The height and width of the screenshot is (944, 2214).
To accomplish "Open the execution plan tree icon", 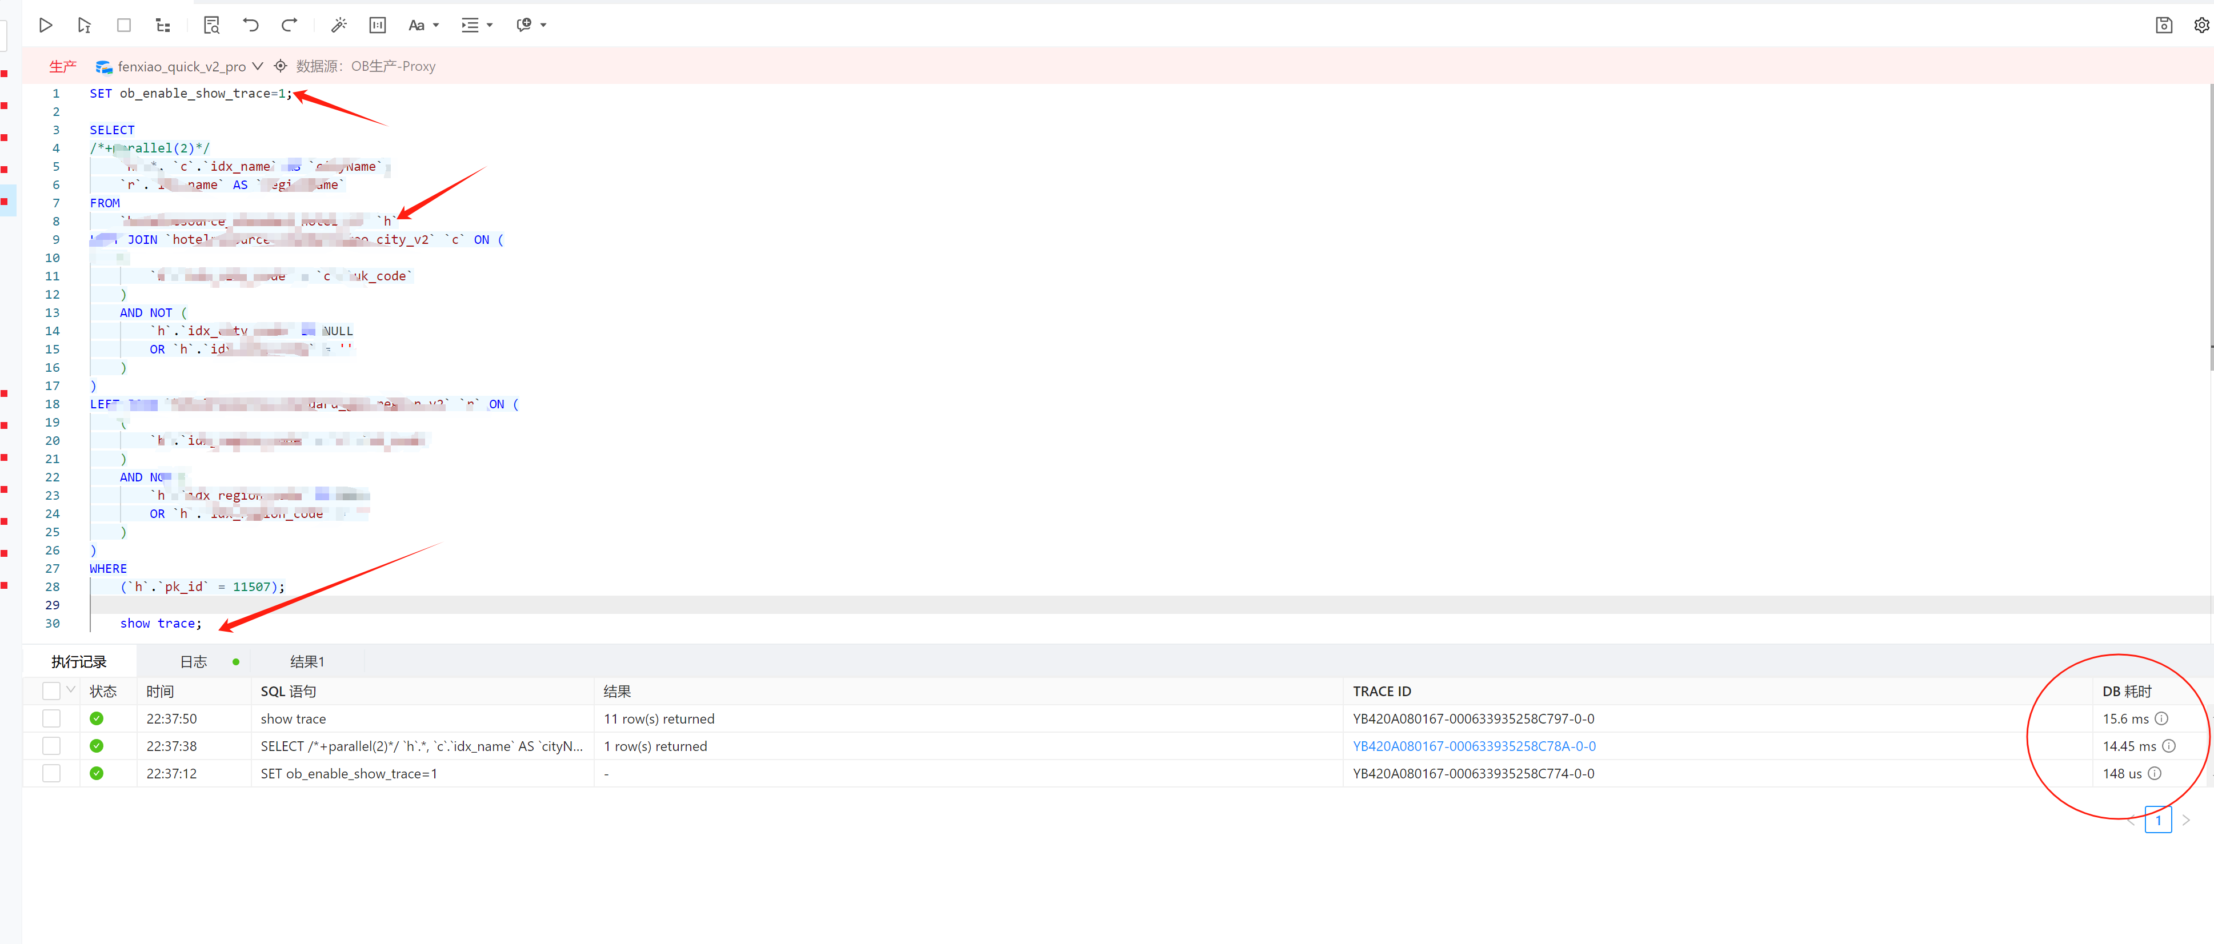I will click(162, 26).
